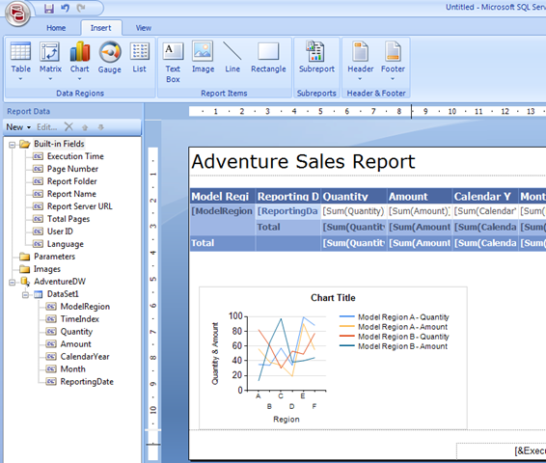
Task: Click the Images folder icon
Action: (x=24, y=269)
